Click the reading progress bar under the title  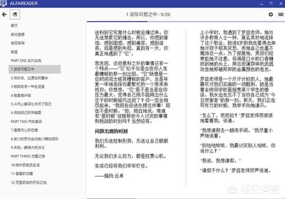pos(186,22)
